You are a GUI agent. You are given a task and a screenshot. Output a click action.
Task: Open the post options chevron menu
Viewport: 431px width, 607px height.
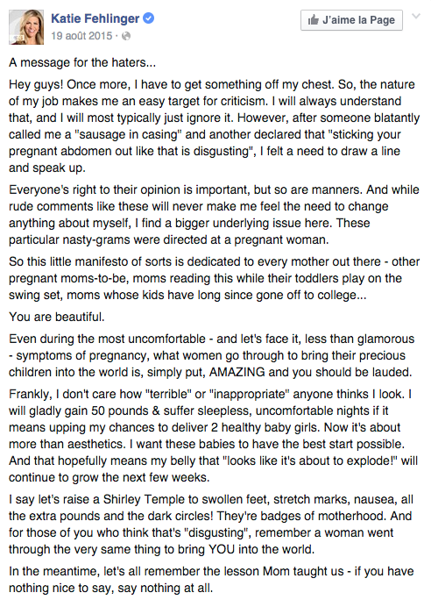(416, 17)
